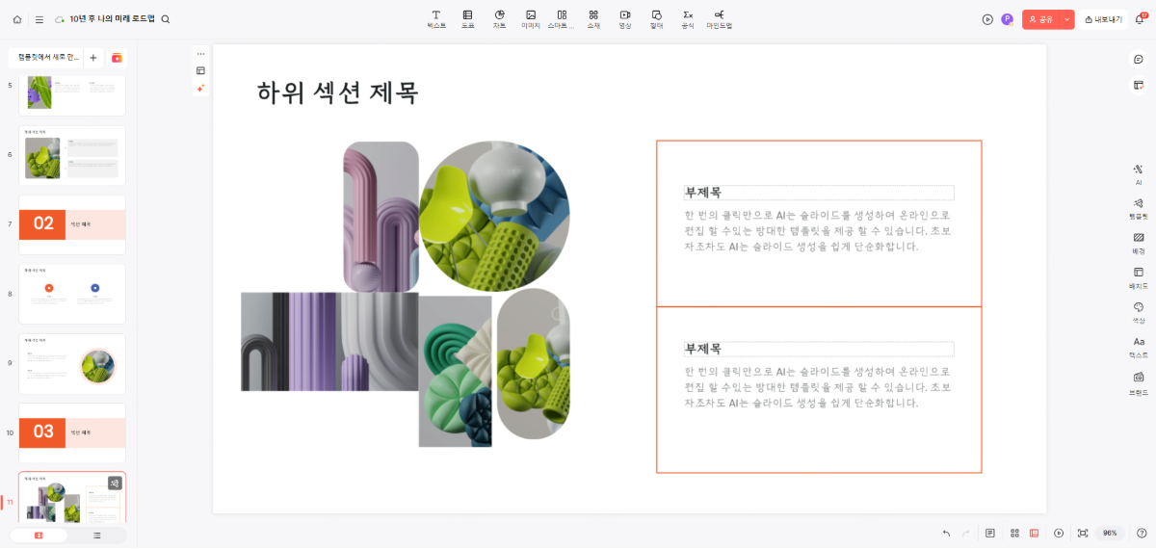This screenshot has width=1156, height=549.
Task: Click the AI slide generator icon beside plus
Action: [x=117, y=58]
